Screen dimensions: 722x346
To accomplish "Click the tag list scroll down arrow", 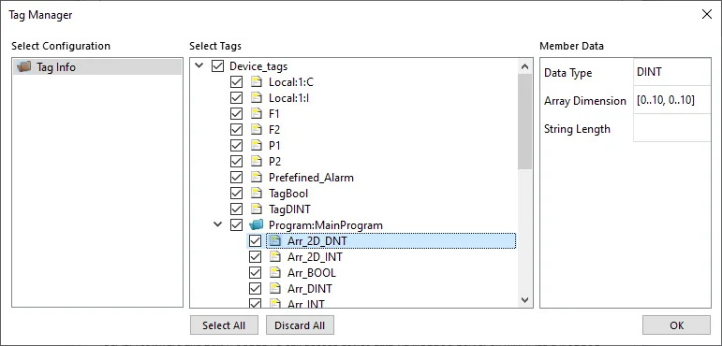I will pyautogui.click(x=524, y=300).
